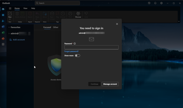Click the Undo icon in ribbon
Image resolution: width=183 pixels, height=108 pixels.
tap(86, 14)
